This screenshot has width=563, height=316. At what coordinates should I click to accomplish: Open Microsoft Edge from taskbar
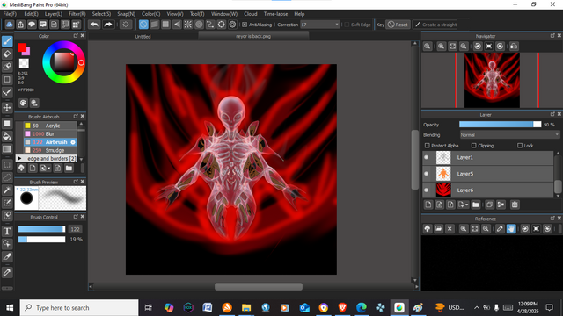[362, 307]
